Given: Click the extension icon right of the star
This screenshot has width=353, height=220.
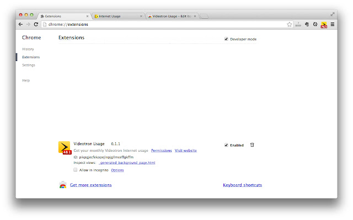Looking at the screenshot, I should [298, 24].
